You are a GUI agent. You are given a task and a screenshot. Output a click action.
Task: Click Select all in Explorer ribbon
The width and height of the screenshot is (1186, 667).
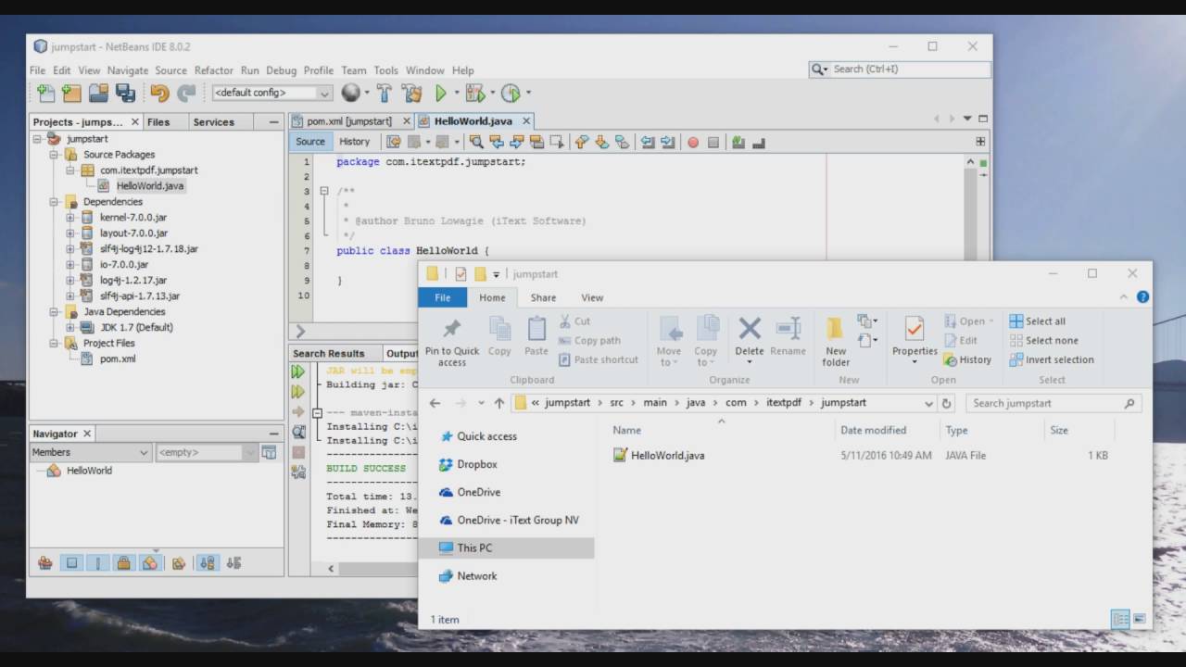(x=1037, y=321)
